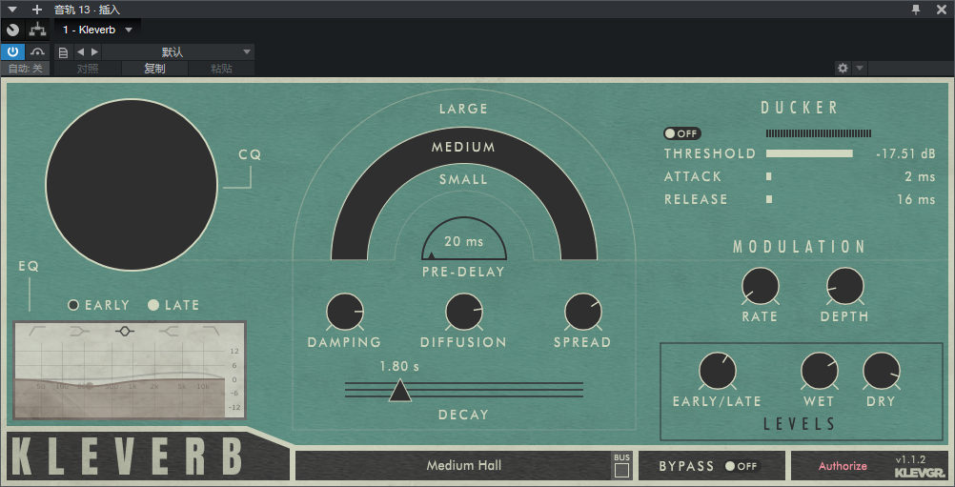Click the 1.80 s decay value

(x=399, y=367)
